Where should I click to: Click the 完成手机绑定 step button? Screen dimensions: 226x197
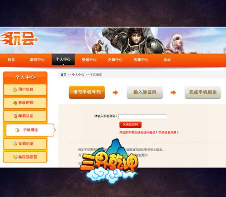point(203,92)
